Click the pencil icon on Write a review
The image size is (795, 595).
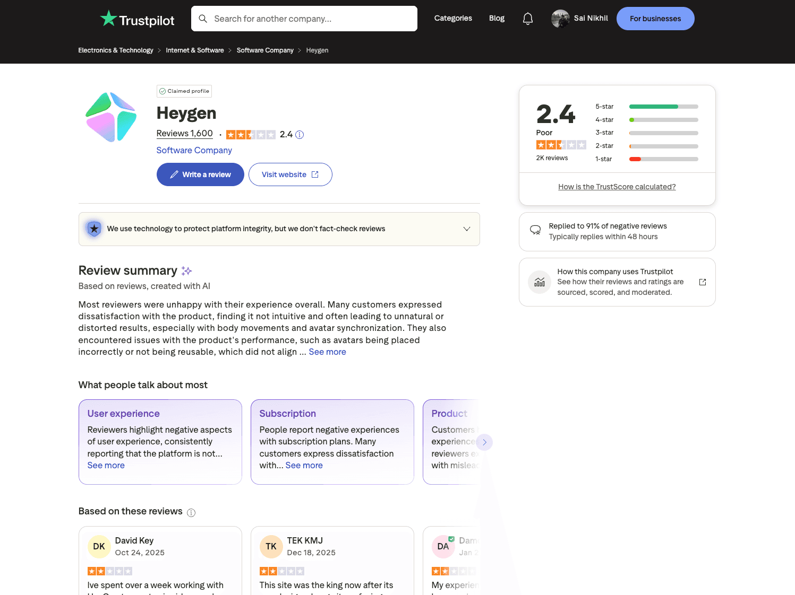click(x=175, y=174)
